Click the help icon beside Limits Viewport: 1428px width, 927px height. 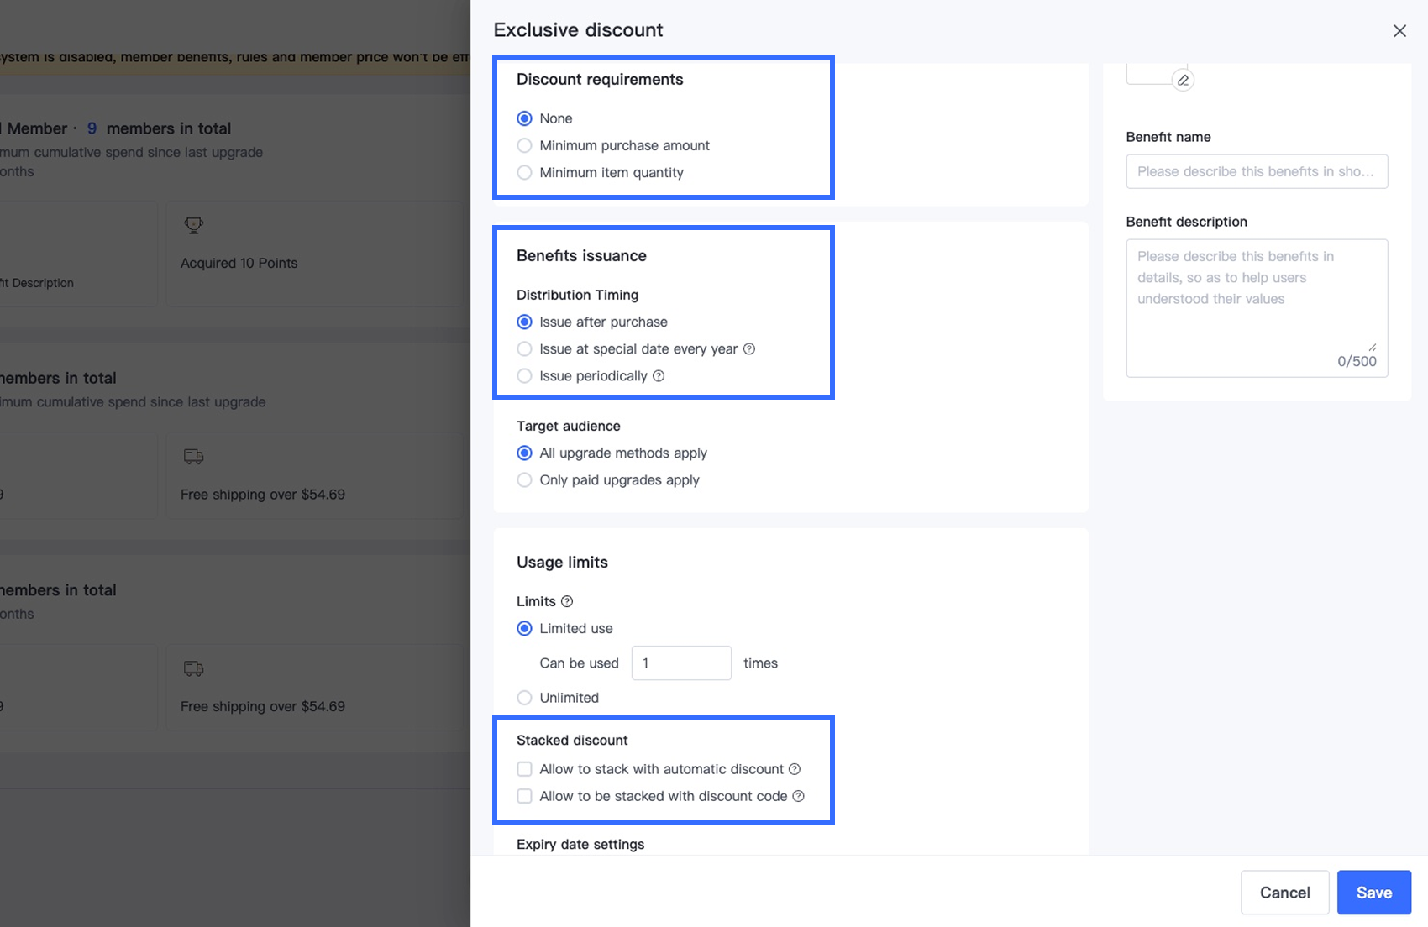click(567, 601)
